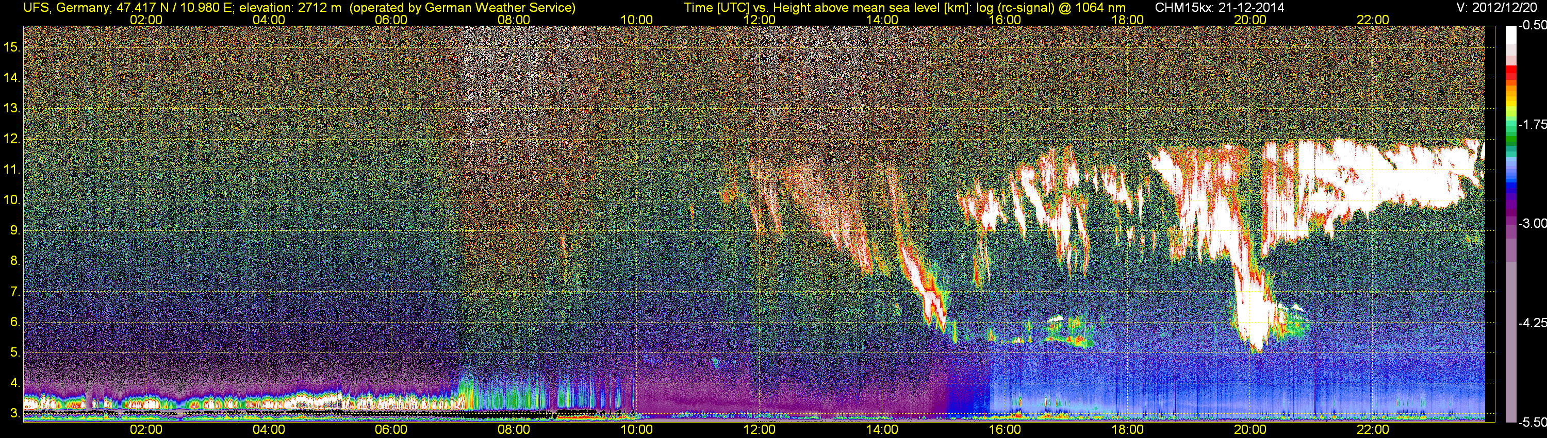Click the 8. km height axis label
Viewport: 1547px width, 438px height.
[x=15, y=261]
